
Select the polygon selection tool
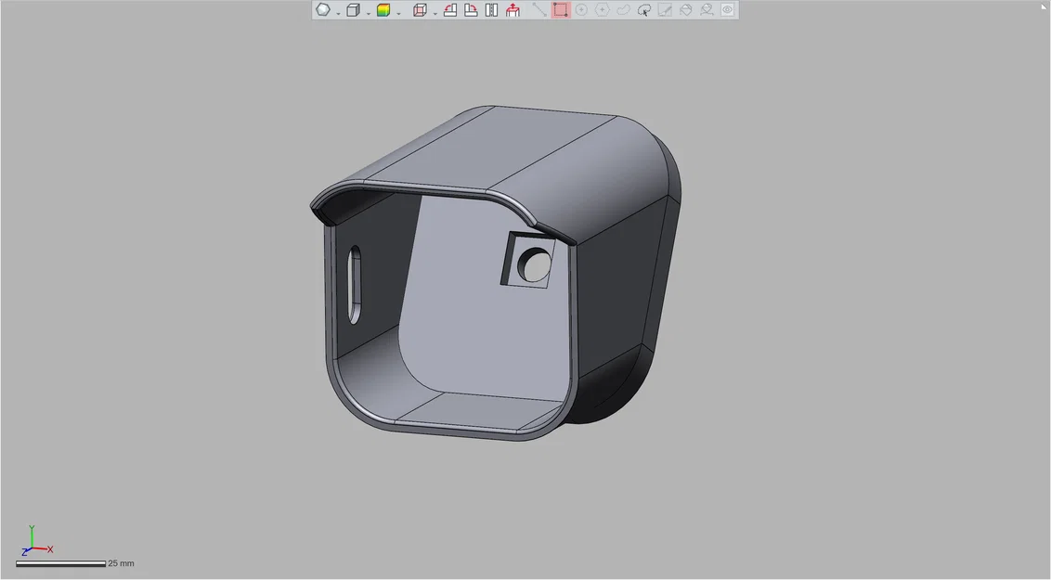click(602, 10)
